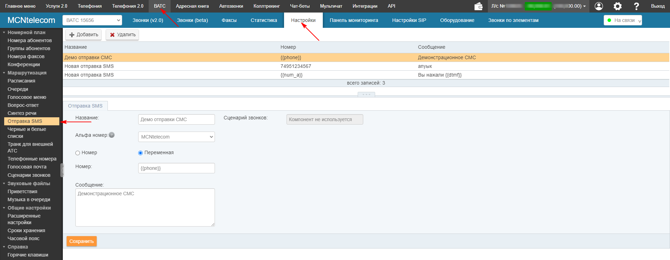Collapse the Маршрутизация section
This screenshot has width=670, height=260.
click(4, 73)
